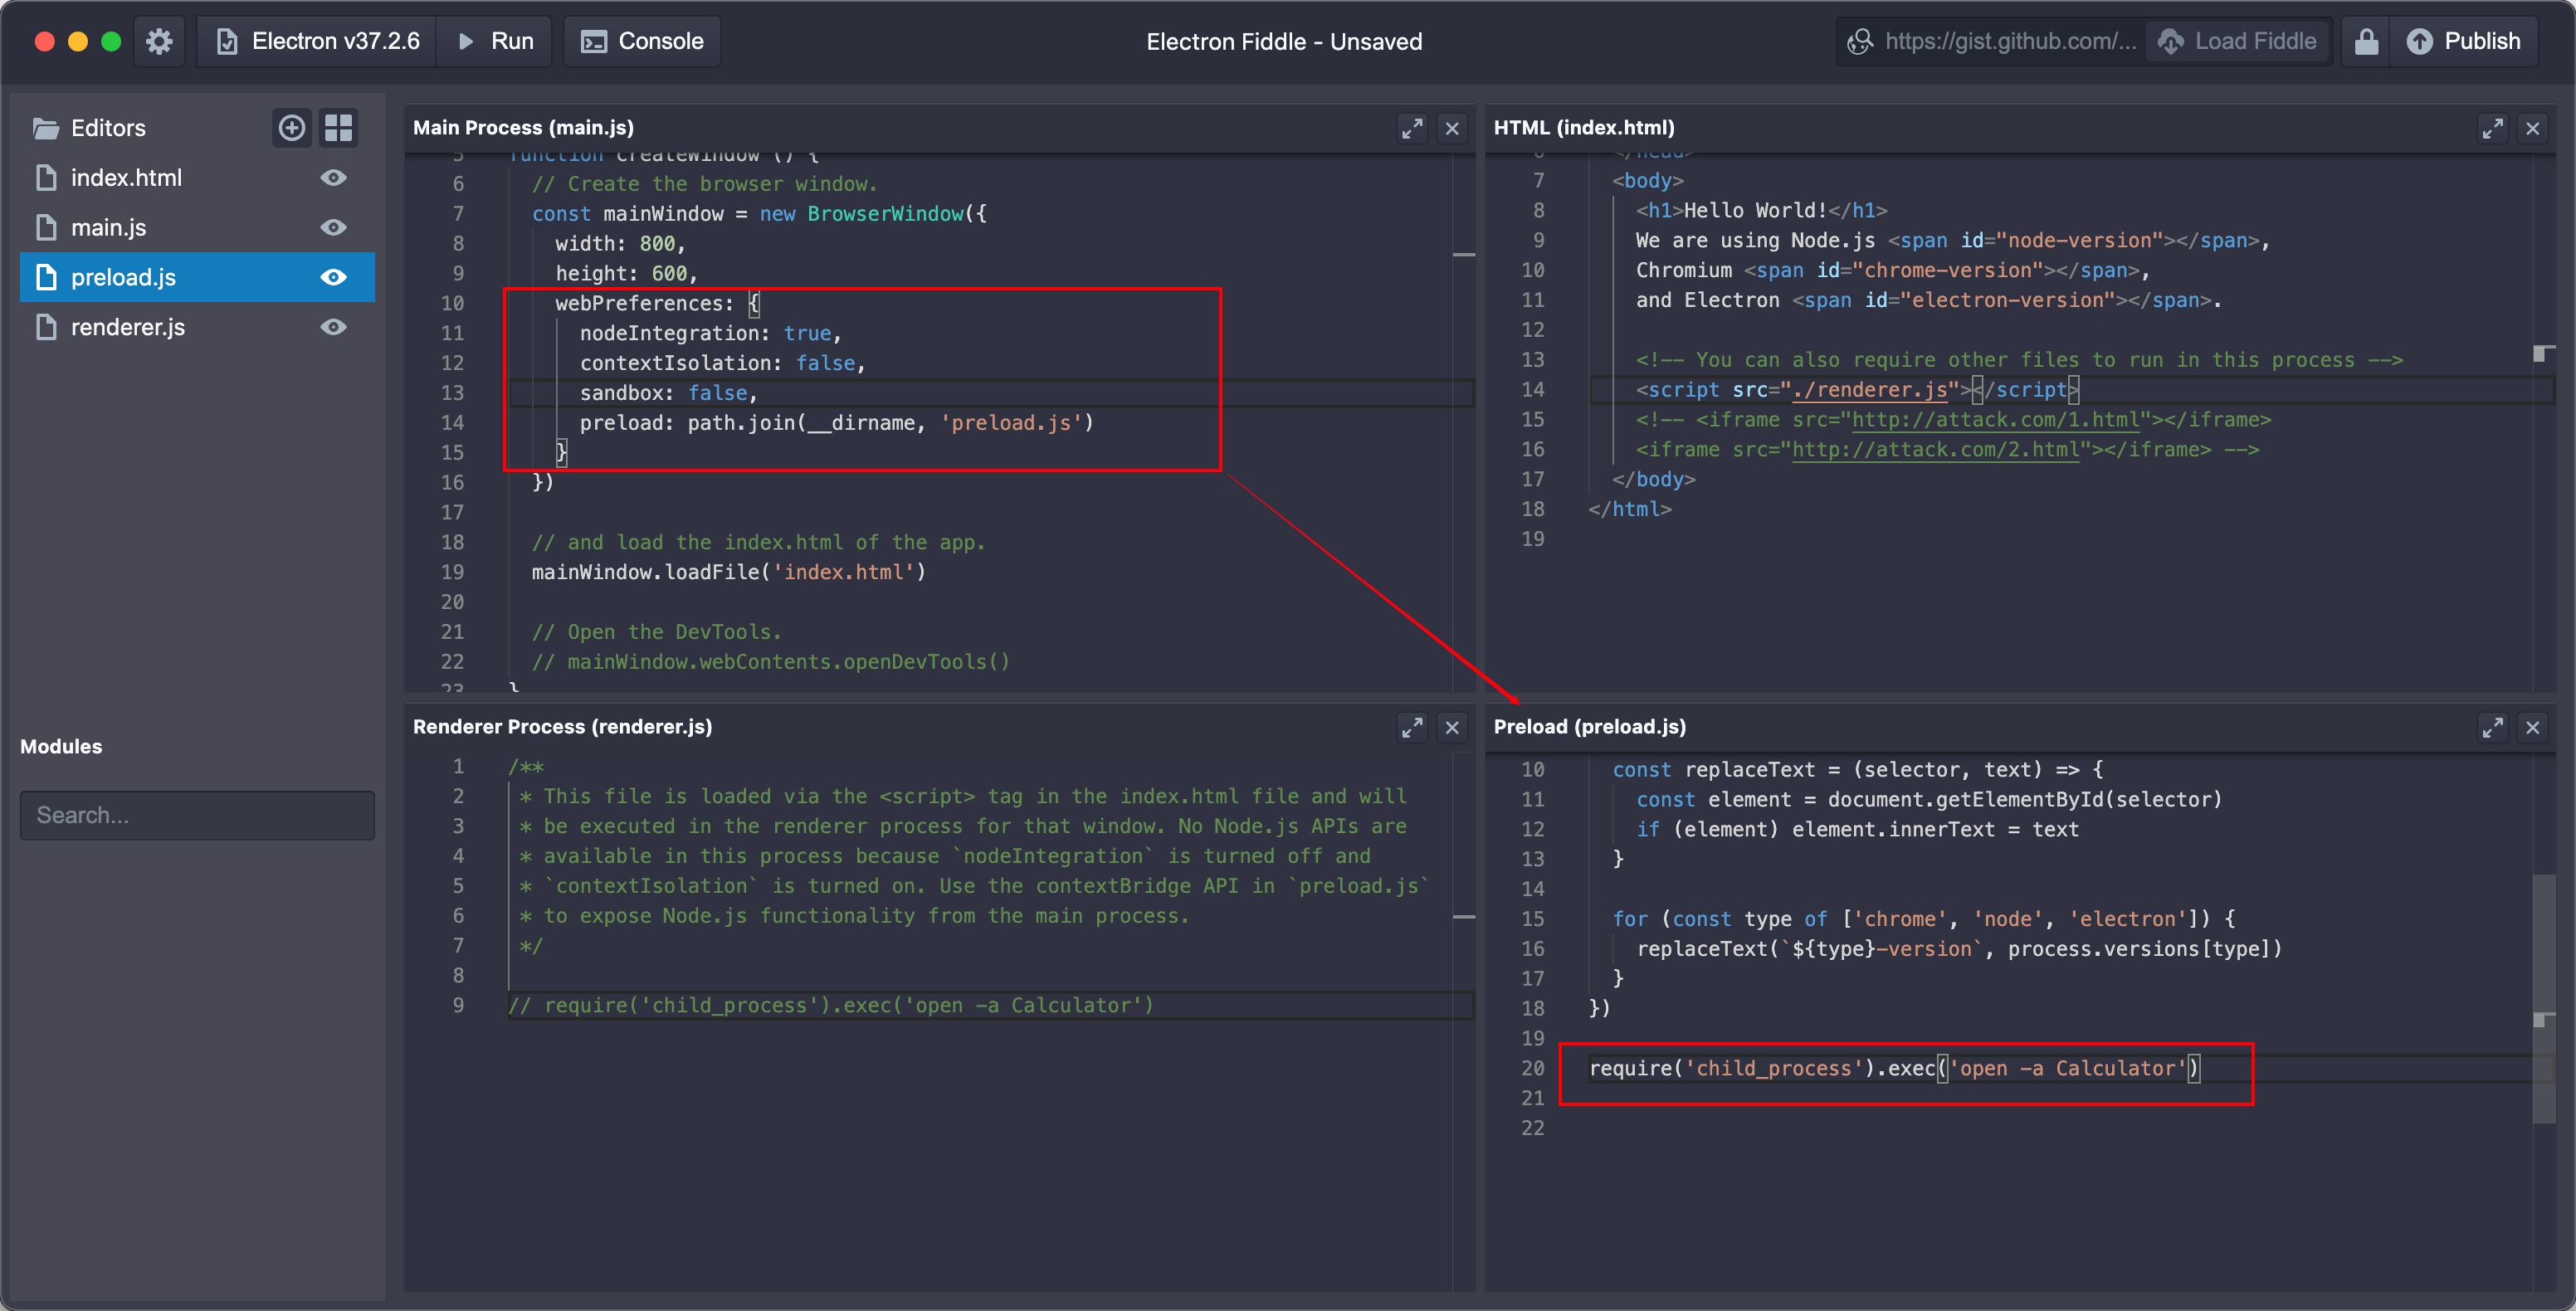
Task: Click line number 20 in preload.js gutter
Action: 1532,1068
